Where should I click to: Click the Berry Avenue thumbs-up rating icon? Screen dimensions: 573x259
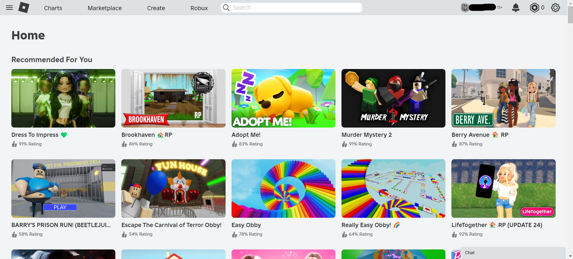tap(454, 144)
